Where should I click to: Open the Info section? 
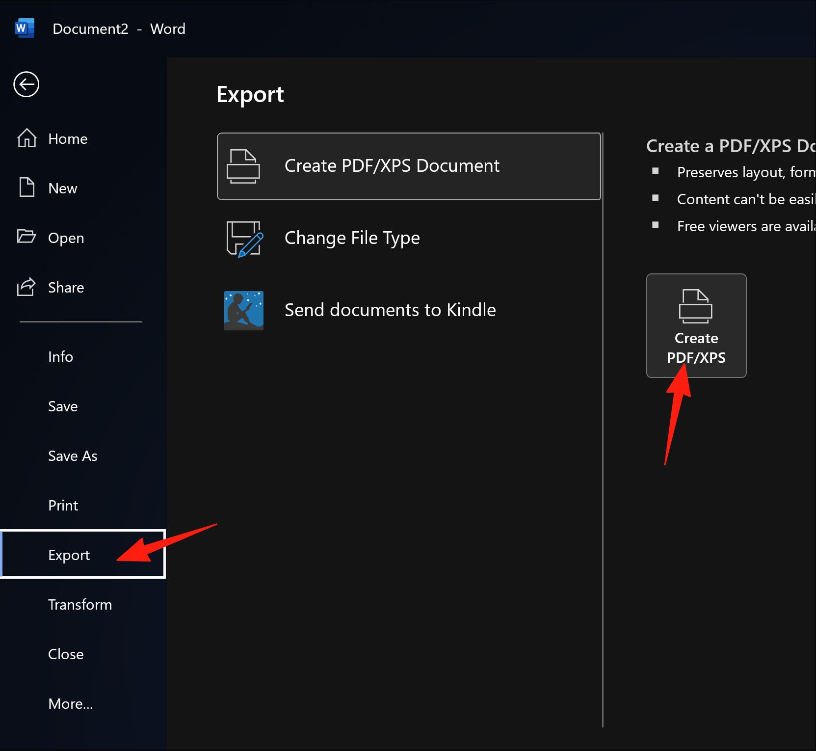(82, 357)
